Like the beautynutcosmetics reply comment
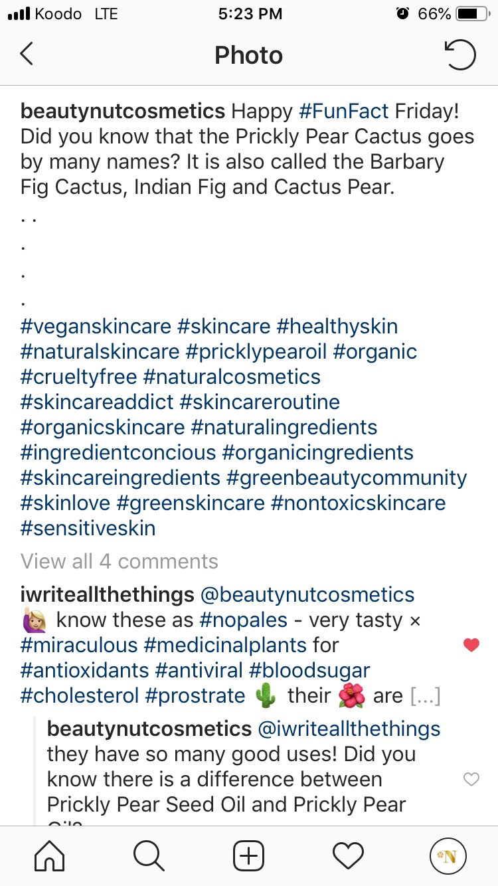498x886 pixels. point(471,779)
